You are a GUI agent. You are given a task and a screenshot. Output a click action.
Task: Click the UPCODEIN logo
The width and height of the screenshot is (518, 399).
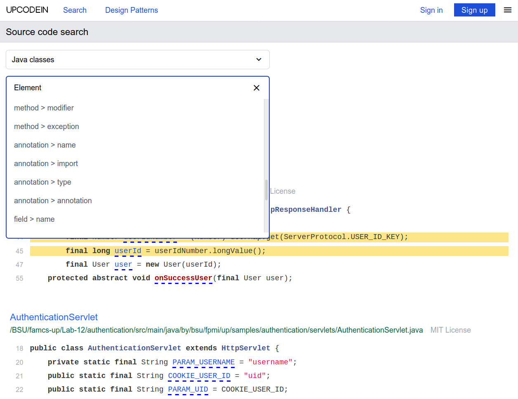tap(27, 9)
